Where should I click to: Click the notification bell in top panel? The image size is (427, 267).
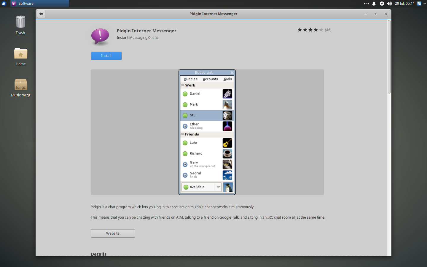point(374,4)
